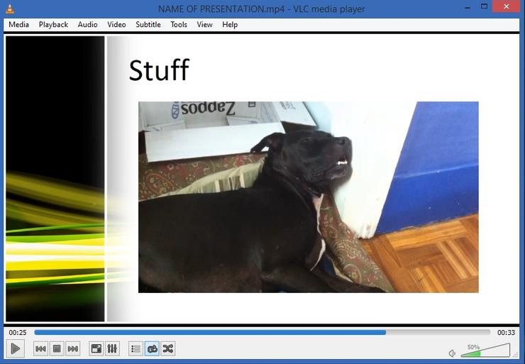Screen dimensions: 525x364
Task: Toggle random shuffle playback
Action: point(168,349)
